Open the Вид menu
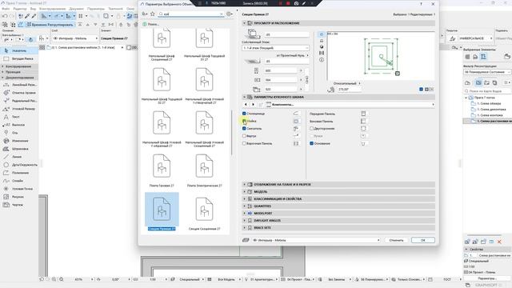This screenshot has width=512, height=288. point(34,9)
